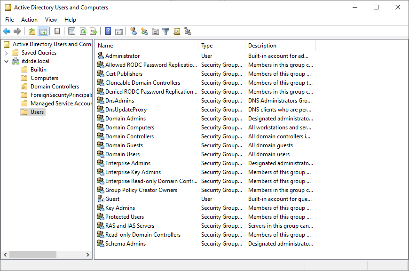The width and height of the screenshot is (409, 271).
Task: Select the Cert Publishers group
Action: click(x=124, y=73)
